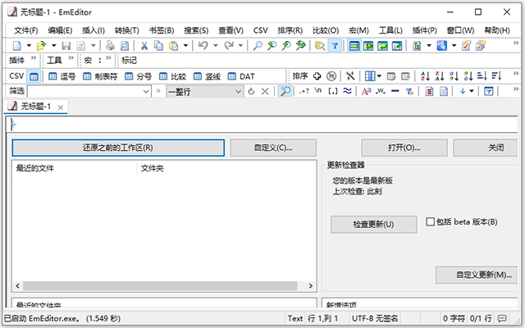Click the 自定义(C)... button
Screen dimensions: 525x328
(273, 148)
